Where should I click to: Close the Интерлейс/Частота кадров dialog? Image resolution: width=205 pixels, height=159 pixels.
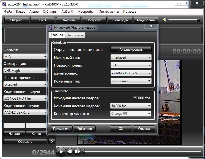[151, 26]
